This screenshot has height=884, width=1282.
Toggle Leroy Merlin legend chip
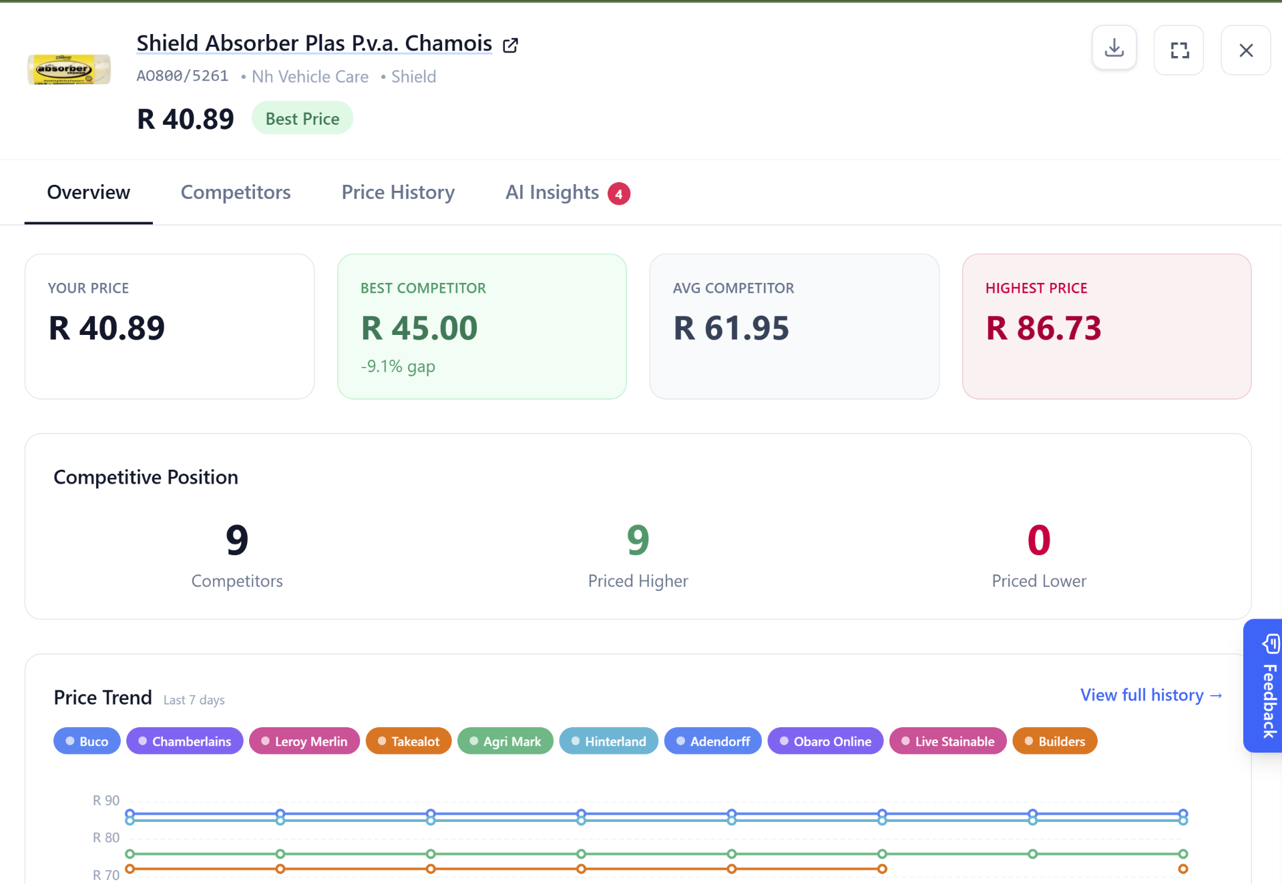point(304,741)
